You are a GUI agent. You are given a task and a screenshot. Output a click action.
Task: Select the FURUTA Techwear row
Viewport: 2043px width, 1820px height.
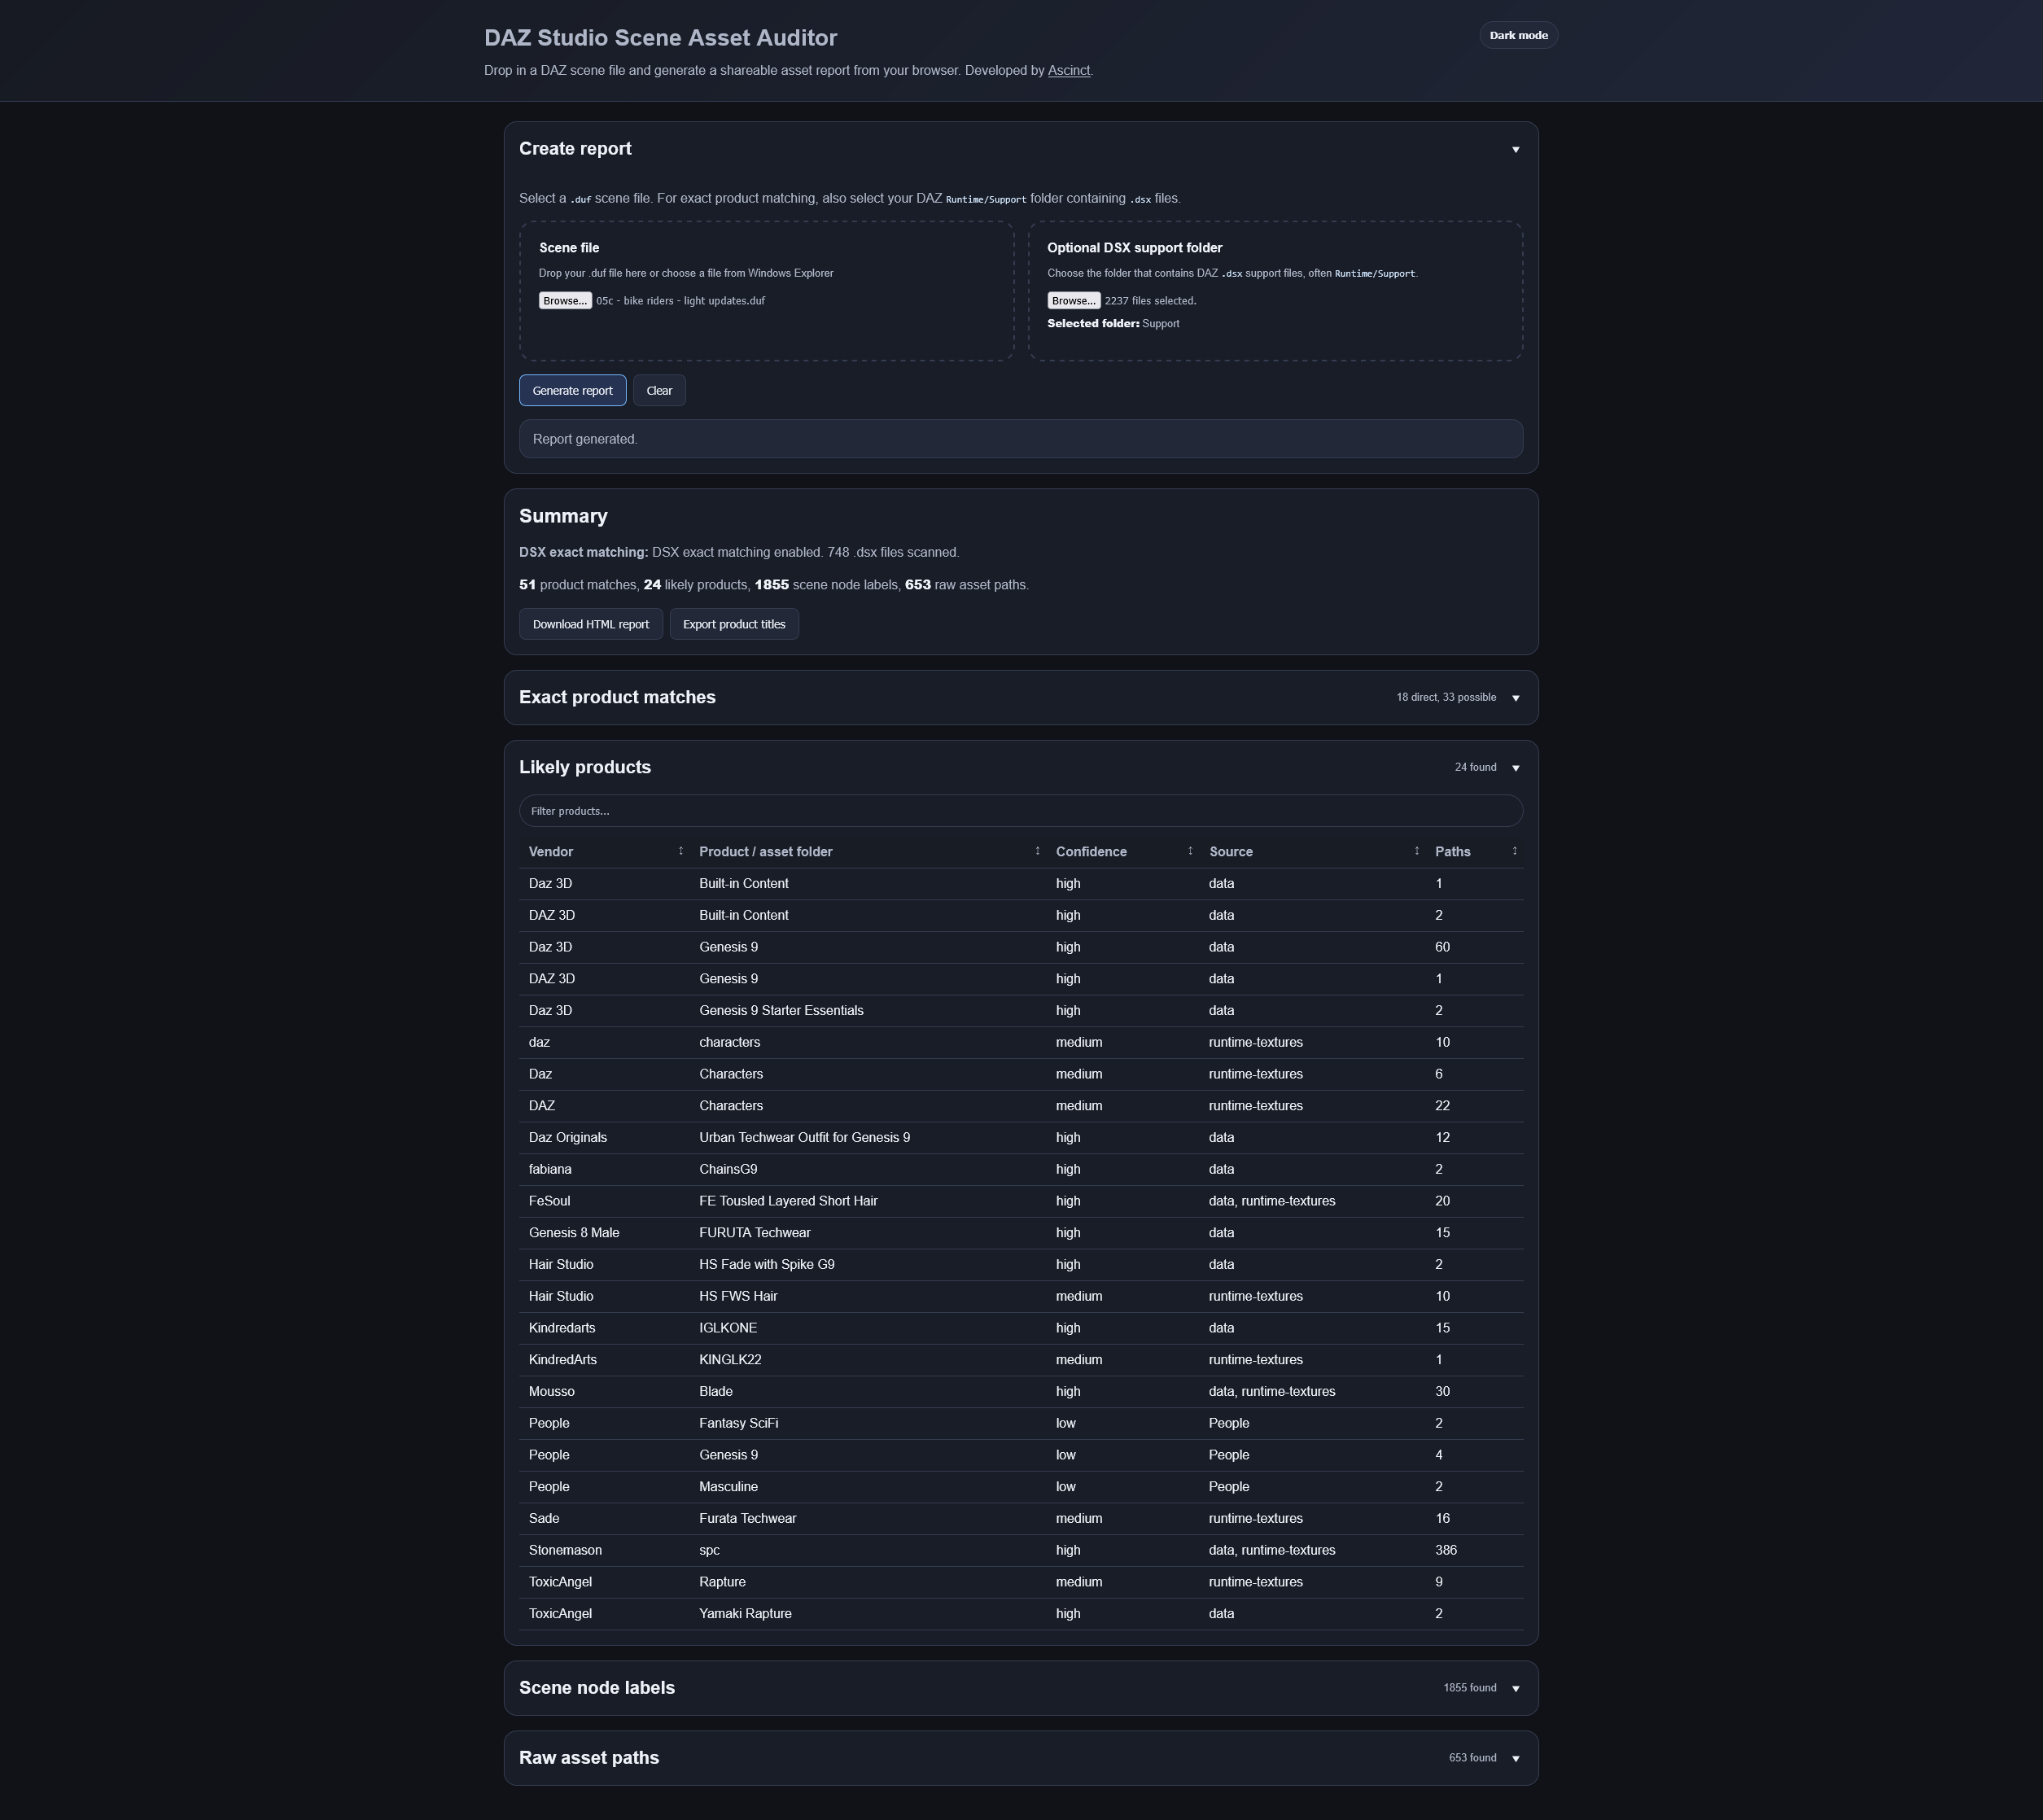1020,1233
